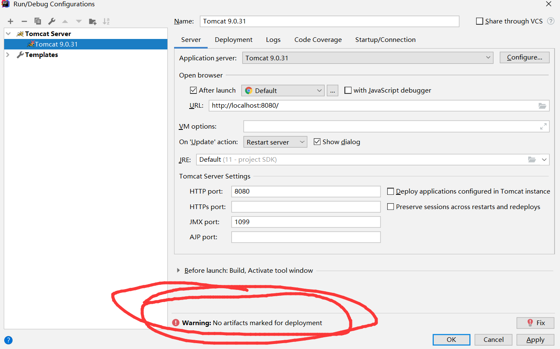Enable Share through VCS
This screenshot has height=349, width=560.
479,21
